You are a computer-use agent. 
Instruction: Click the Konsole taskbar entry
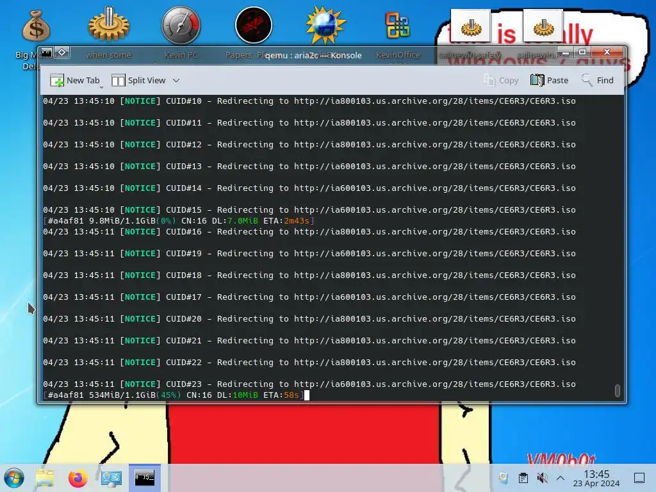point(144,478)
